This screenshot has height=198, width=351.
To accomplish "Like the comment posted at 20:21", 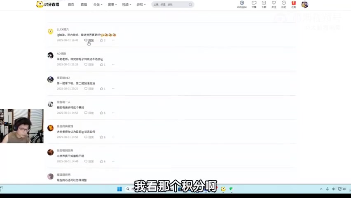I will (103, 89).
